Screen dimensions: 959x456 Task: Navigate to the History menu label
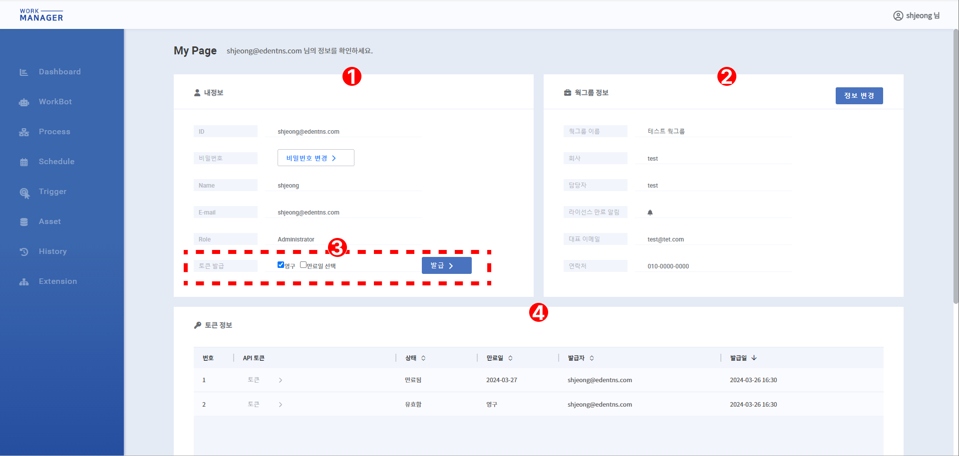[x=53, y=251]
